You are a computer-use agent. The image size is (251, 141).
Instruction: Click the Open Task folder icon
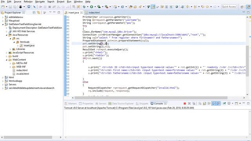tap(135, 7)
